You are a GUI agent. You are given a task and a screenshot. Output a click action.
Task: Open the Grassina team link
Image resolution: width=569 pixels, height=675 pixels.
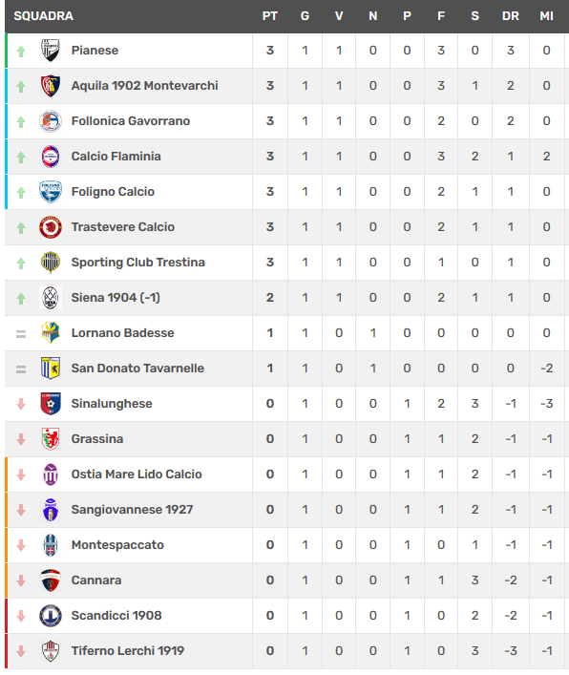pyautogui.click(x=97, y=438)
